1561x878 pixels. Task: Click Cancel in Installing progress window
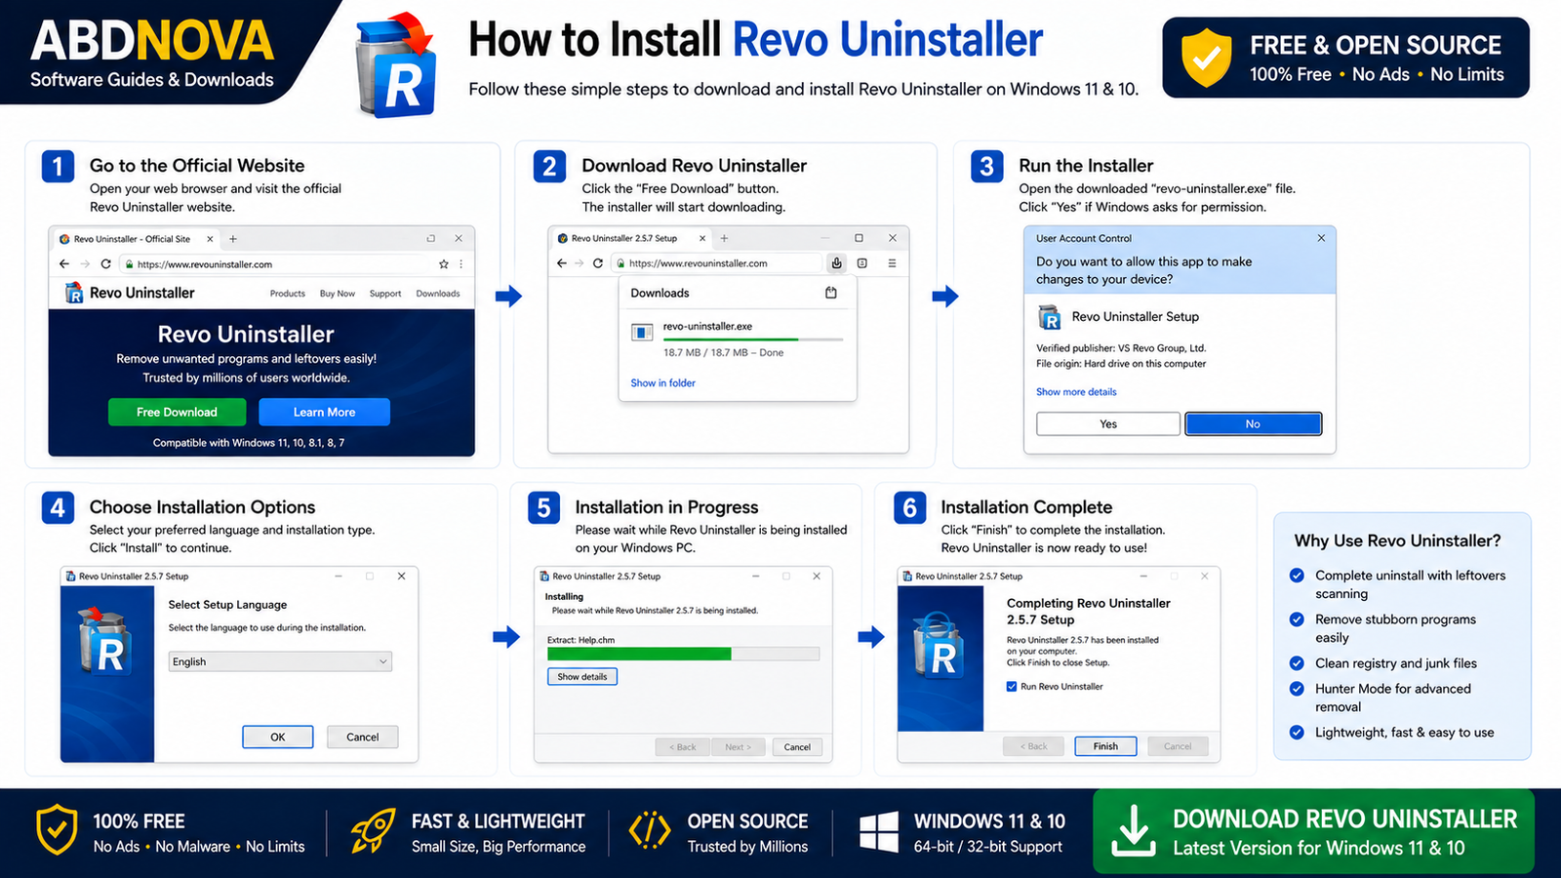click(797, 747)
